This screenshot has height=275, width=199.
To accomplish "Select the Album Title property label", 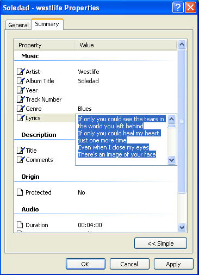I will (x=40, y=81).
